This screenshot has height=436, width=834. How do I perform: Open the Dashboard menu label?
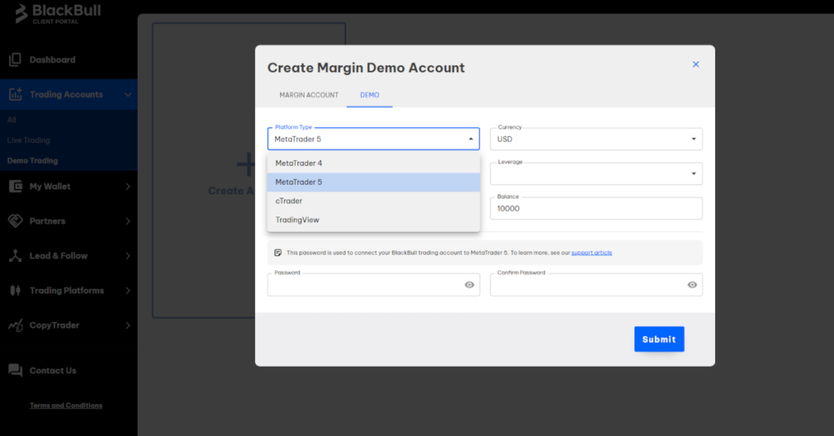[x=53, y=59]
